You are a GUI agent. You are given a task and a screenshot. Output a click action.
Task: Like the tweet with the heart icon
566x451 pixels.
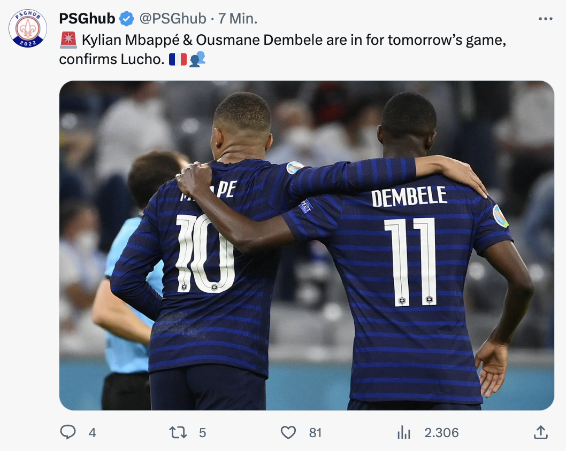pos(288,432)
